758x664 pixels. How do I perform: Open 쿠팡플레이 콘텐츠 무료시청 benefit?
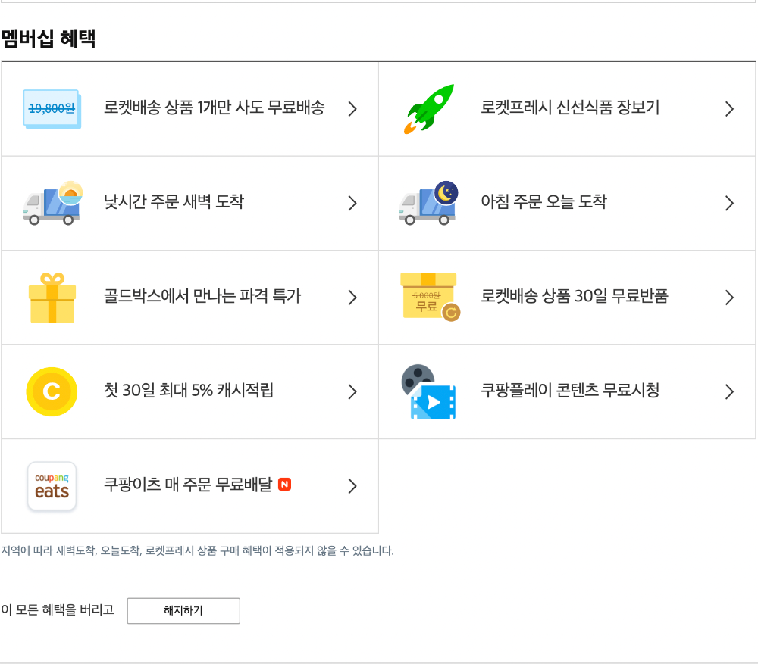pos(567,391)
